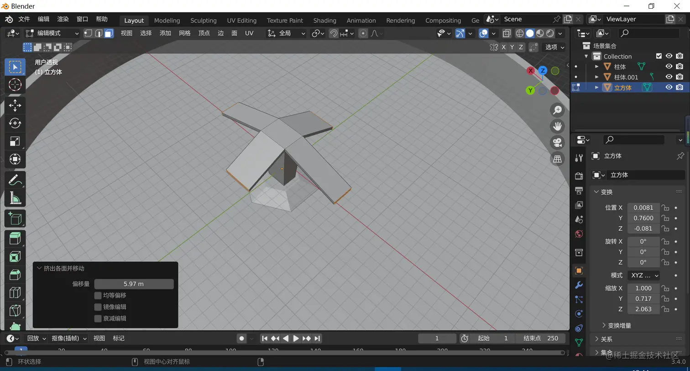Enable the 均等偏移 checkbox
The width and height of the screenshot is (690, 371).
point(98,296)
